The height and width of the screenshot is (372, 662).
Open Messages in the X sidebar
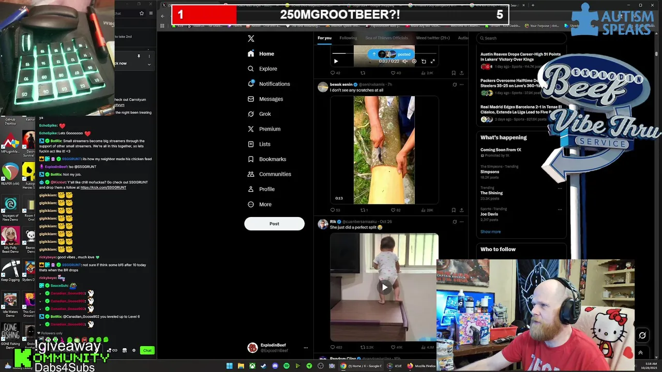pyautogui.click(x=265, y=99)
